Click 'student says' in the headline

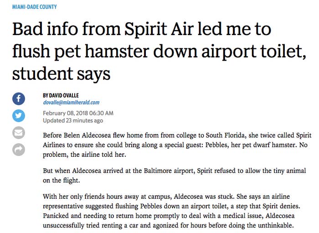pyautogui.click(x=61, y=74)
